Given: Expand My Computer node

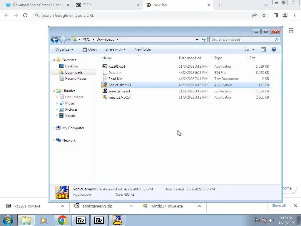Looking at the screenshot, I should click(x=54, y=128).
